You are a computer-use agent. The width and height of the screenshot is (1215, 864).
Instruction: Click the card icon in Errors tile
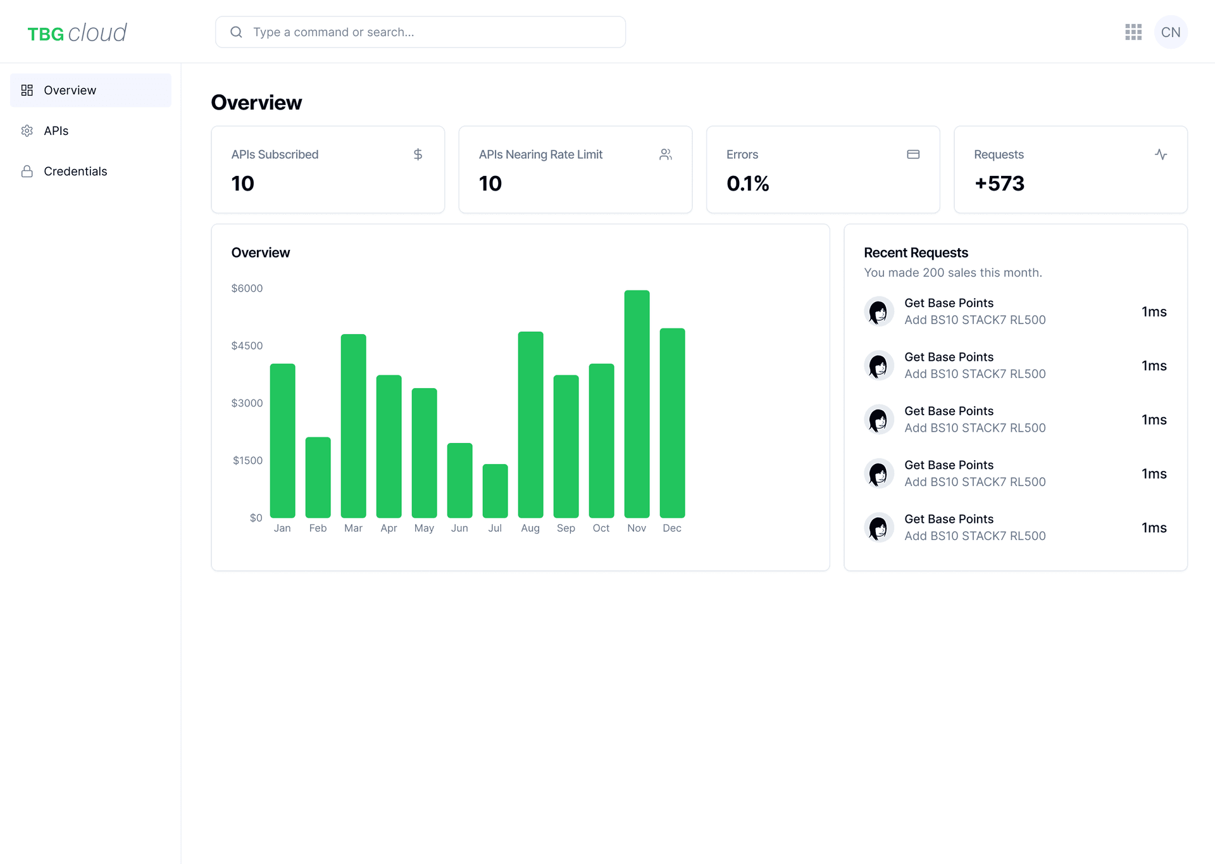[x=913, y=154]
